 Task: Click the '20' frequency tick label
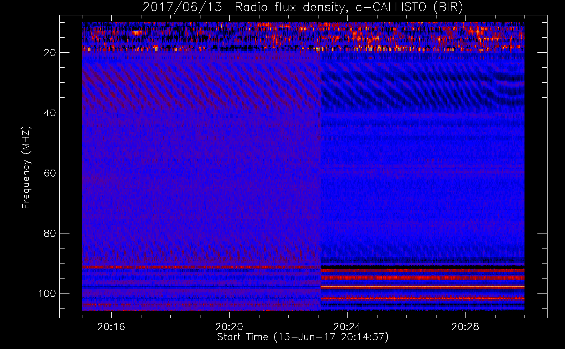[x=50, y=53]
